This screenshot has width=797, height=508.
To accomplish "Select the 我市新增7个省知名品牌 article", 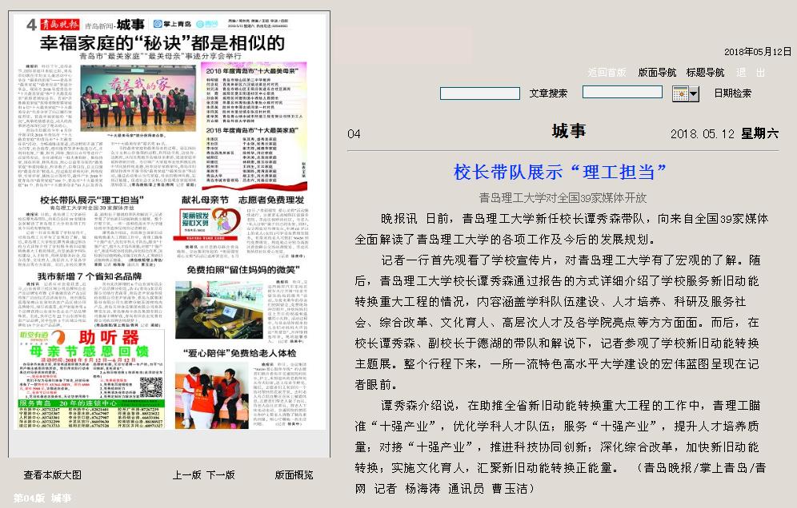I will [x=84, y=275].
